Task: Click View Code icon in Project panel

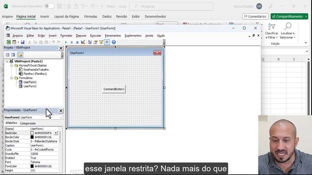Action: [x=8, y=55]
